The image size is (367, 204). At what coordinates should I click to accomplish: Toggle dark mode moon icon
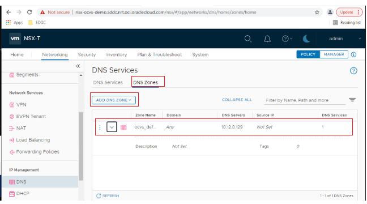306,39
